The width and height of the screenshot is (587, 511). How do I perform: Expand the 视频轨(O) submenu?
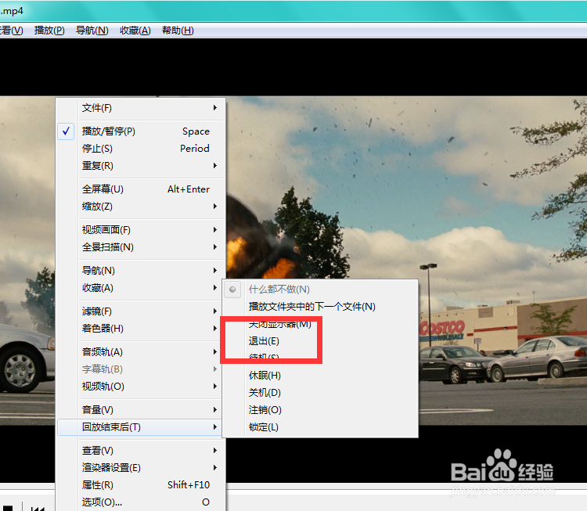(x=141, y=387)
